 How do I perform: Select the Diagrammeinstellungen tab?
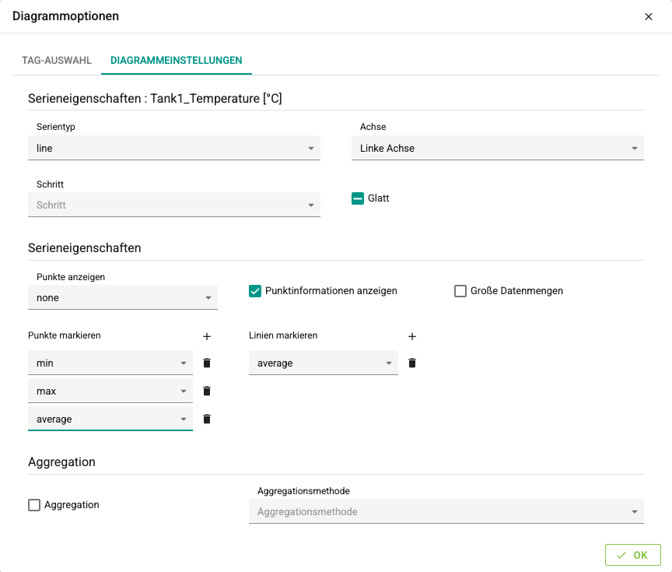pos(176,61)
